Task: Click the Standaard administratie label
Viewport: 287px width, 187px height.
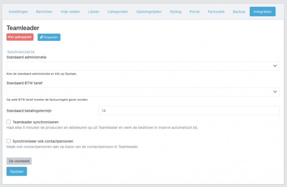Action: 26,57
